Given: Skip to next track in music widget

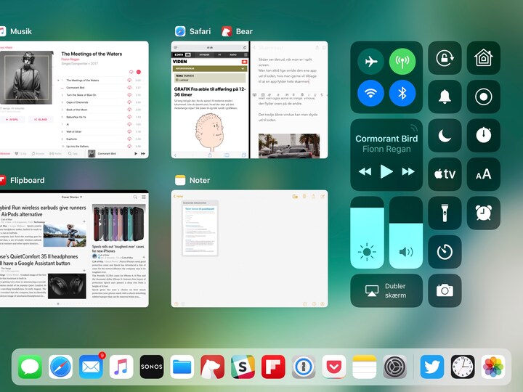Looking at the screenshot, I should (409, 172).
